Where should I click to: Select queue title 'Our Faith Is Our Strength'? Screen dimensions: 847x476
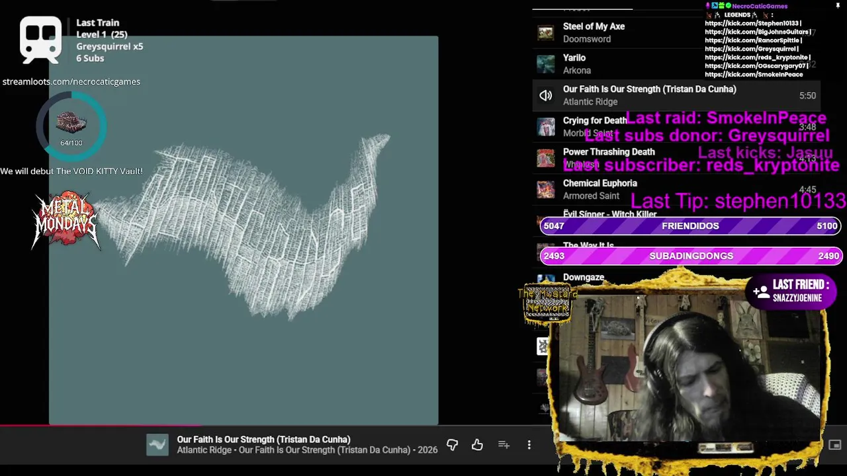[x=649, y=89]
